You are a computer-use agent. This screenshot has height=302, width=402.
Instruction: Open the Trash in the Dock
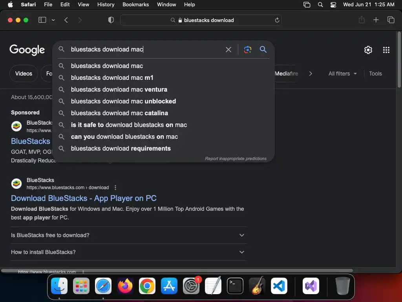tap(342, 285)
